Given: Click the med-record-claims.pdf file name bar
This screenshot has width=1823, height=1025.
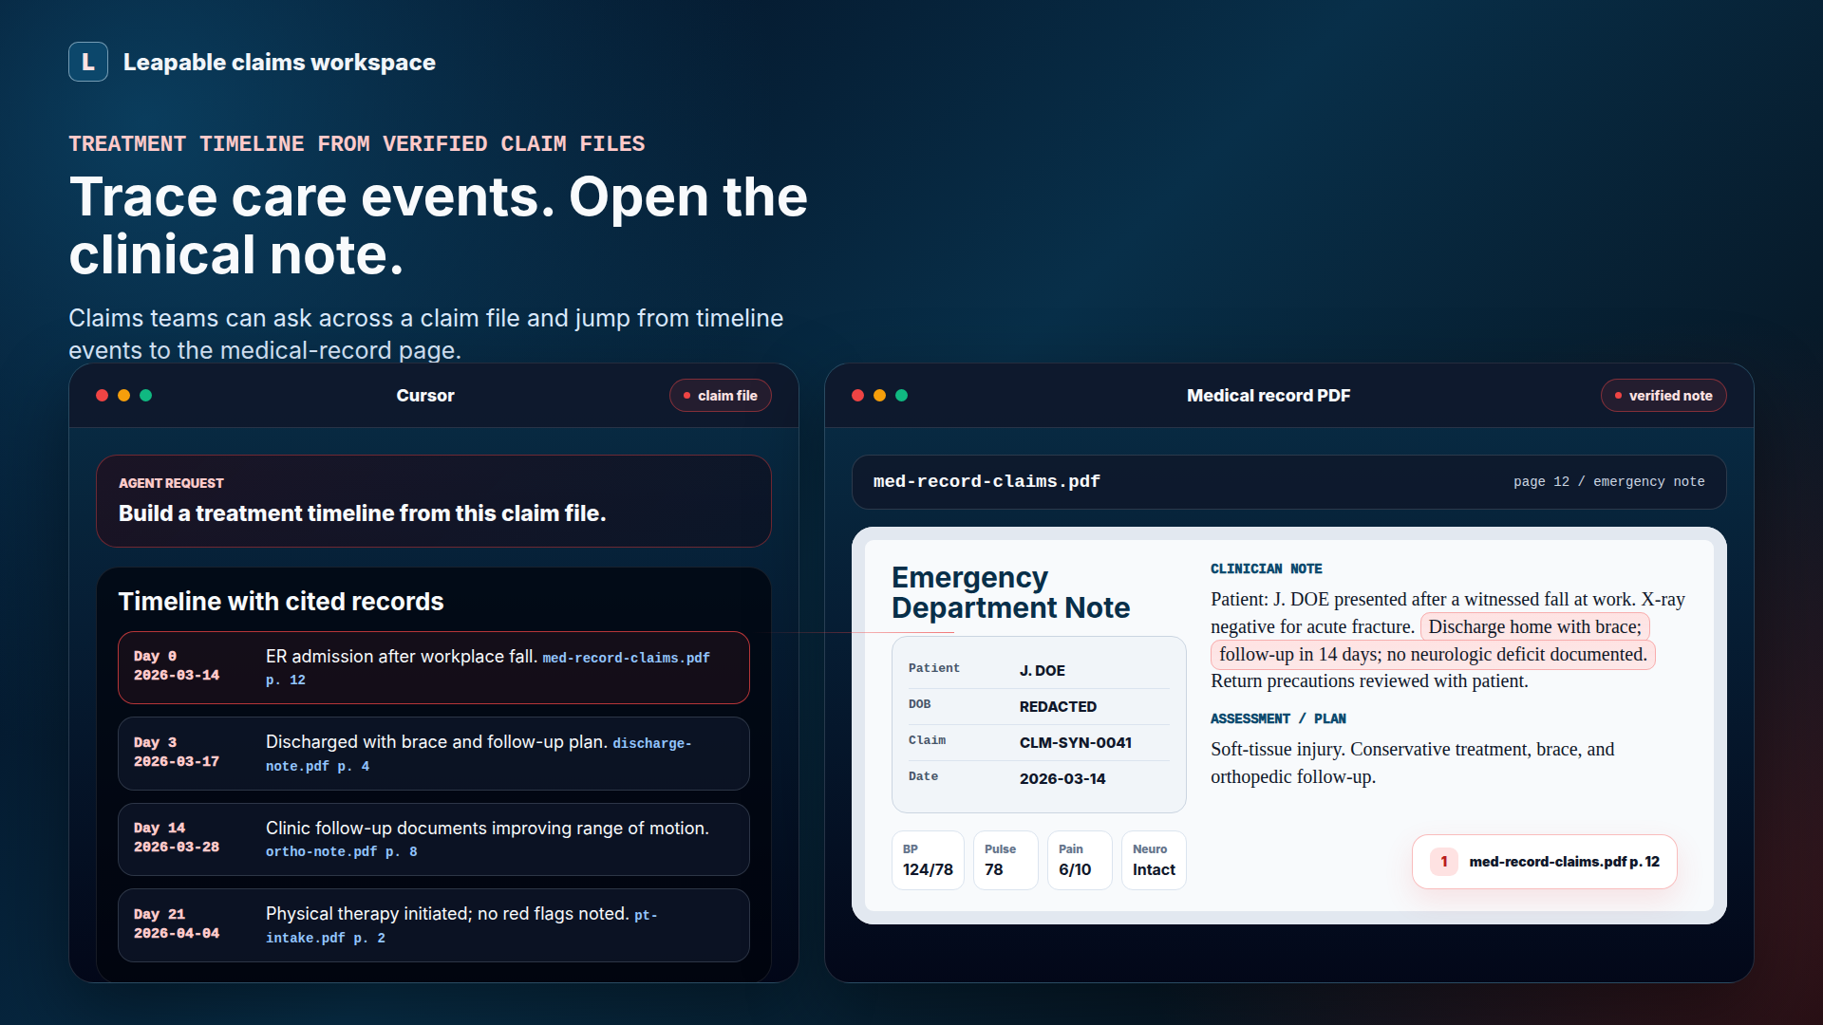Looking at the screenshot, I should [1288, 482].
